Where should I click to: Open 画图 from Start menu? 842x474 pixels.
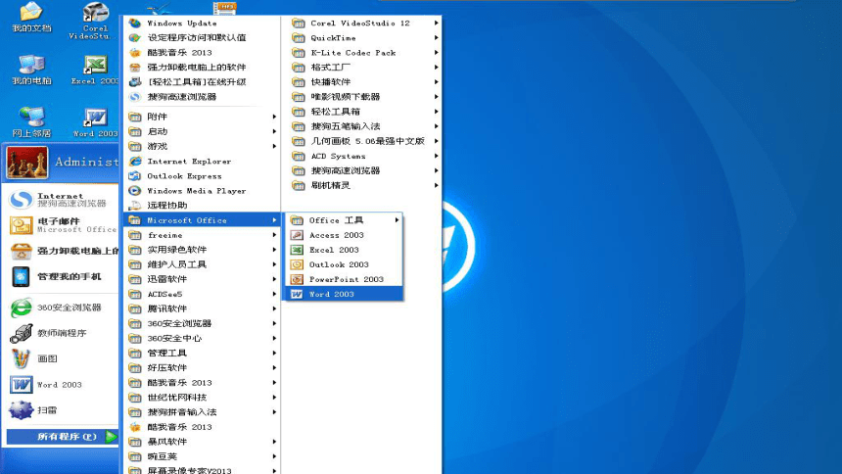[63, 359]
